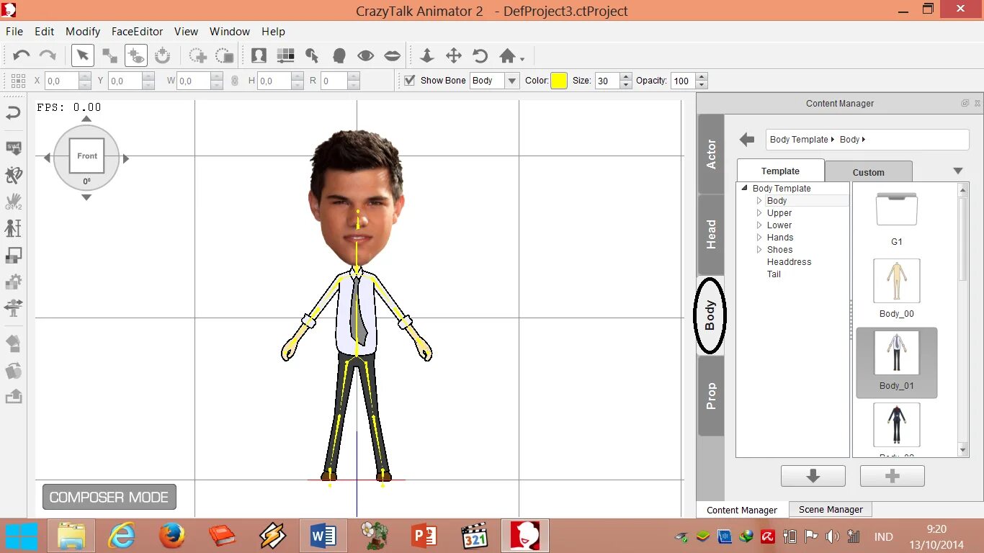This screenshot has height=553, width=984.
Task: Select the arrow pointer tool
Action: (83, 55)
